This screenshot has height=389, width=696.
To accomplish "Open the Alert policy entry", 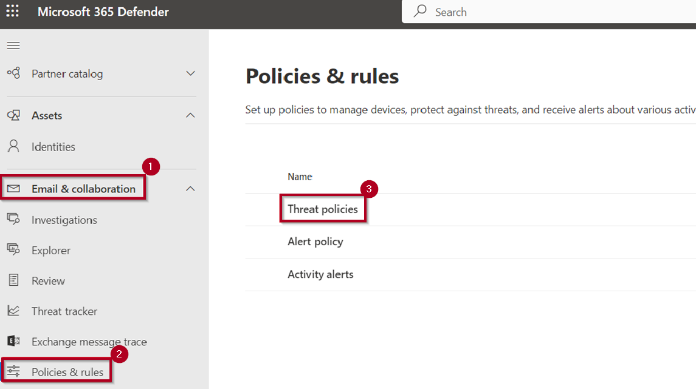I will pyautogui.click(x=315, y=242).
